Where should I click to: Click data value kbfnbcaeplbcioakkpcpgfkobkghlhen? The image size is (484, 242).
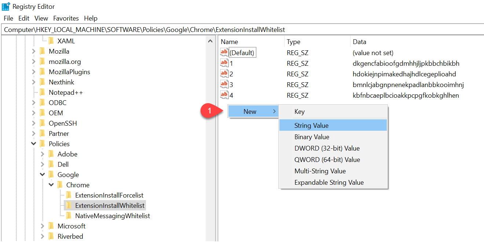406,95
